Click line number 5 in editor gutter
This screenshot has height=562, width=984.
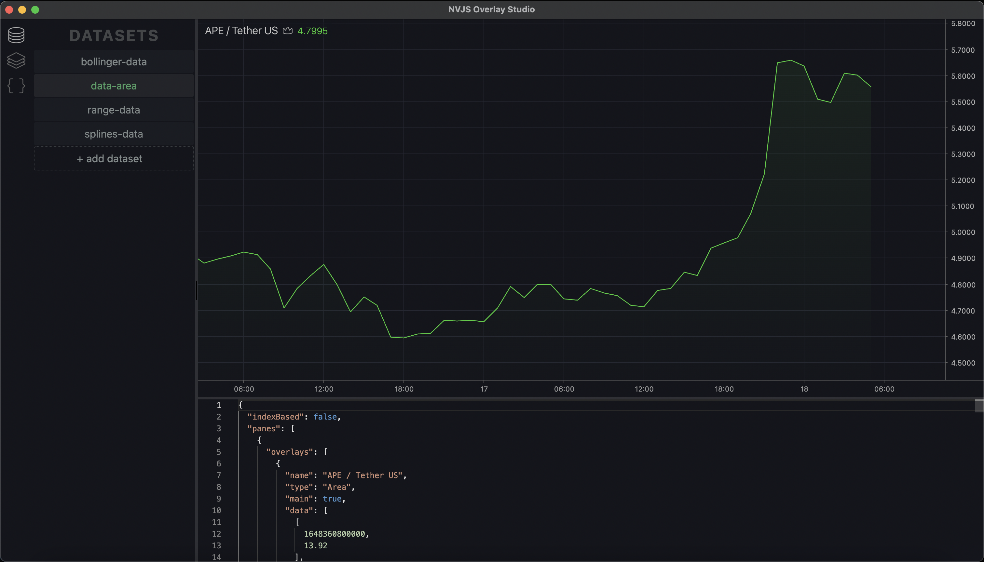tap(219, 452)
